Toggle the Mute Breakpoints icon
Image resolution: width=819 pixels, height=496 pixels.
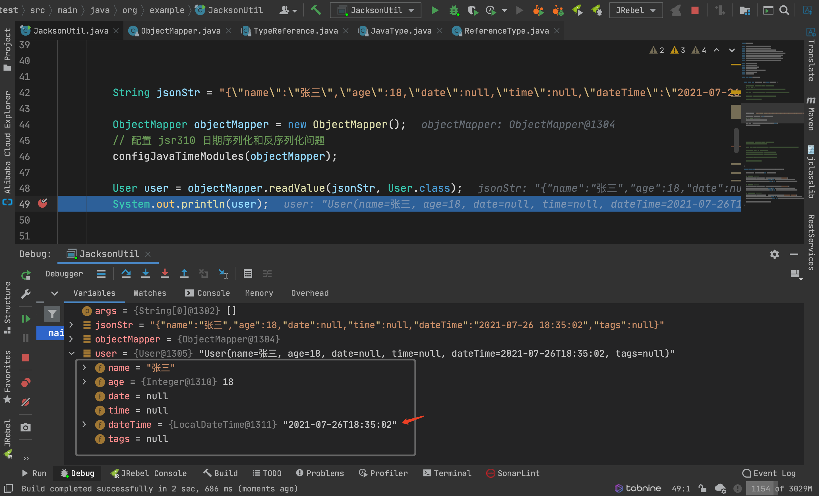coord(26,402)
